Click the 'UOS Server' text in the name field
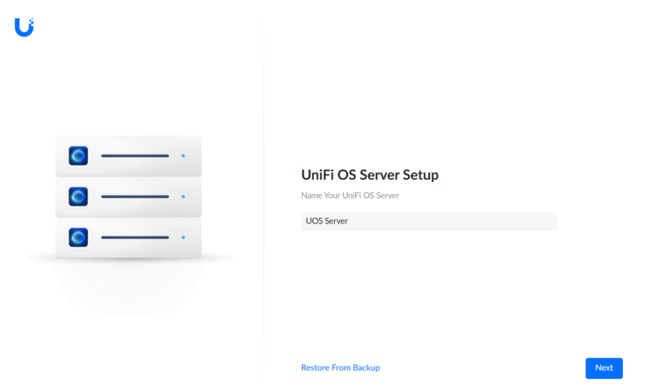The image size is (654, 390). click(326, 221)
